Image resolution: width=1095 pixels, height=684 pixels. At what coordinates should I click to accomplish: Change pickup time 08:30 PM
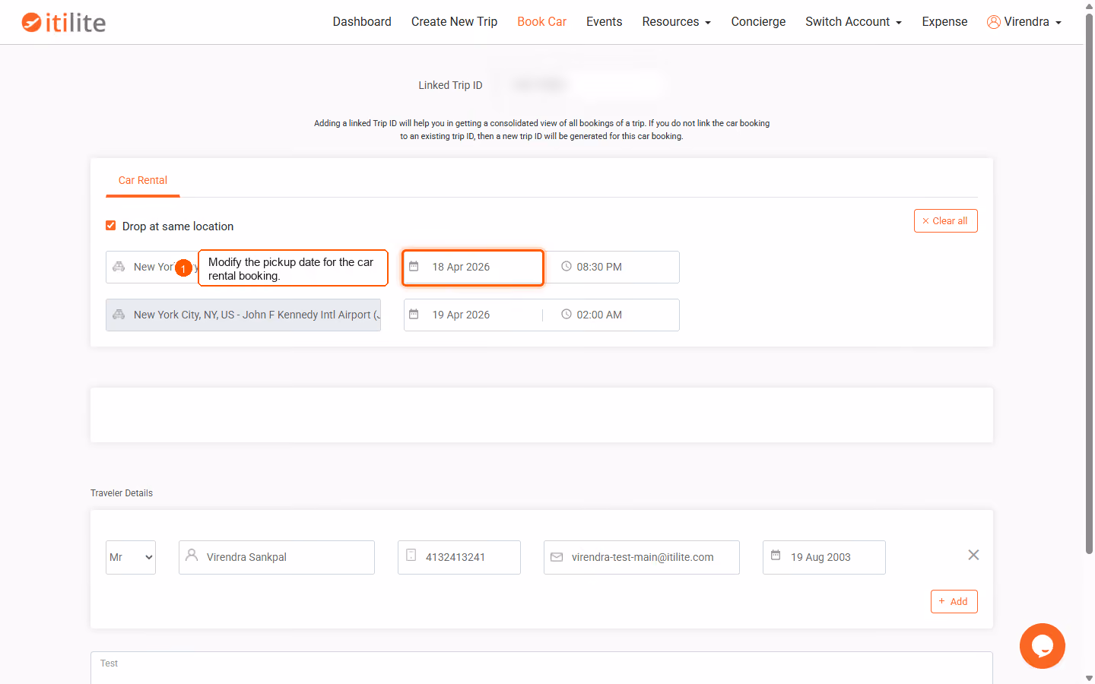613,267
